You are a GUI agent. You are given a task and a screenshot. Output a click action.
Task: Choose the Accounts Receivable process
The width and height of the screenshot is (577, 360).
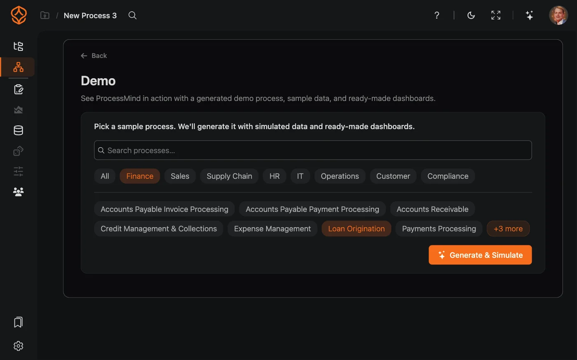(x=432, y=209)
